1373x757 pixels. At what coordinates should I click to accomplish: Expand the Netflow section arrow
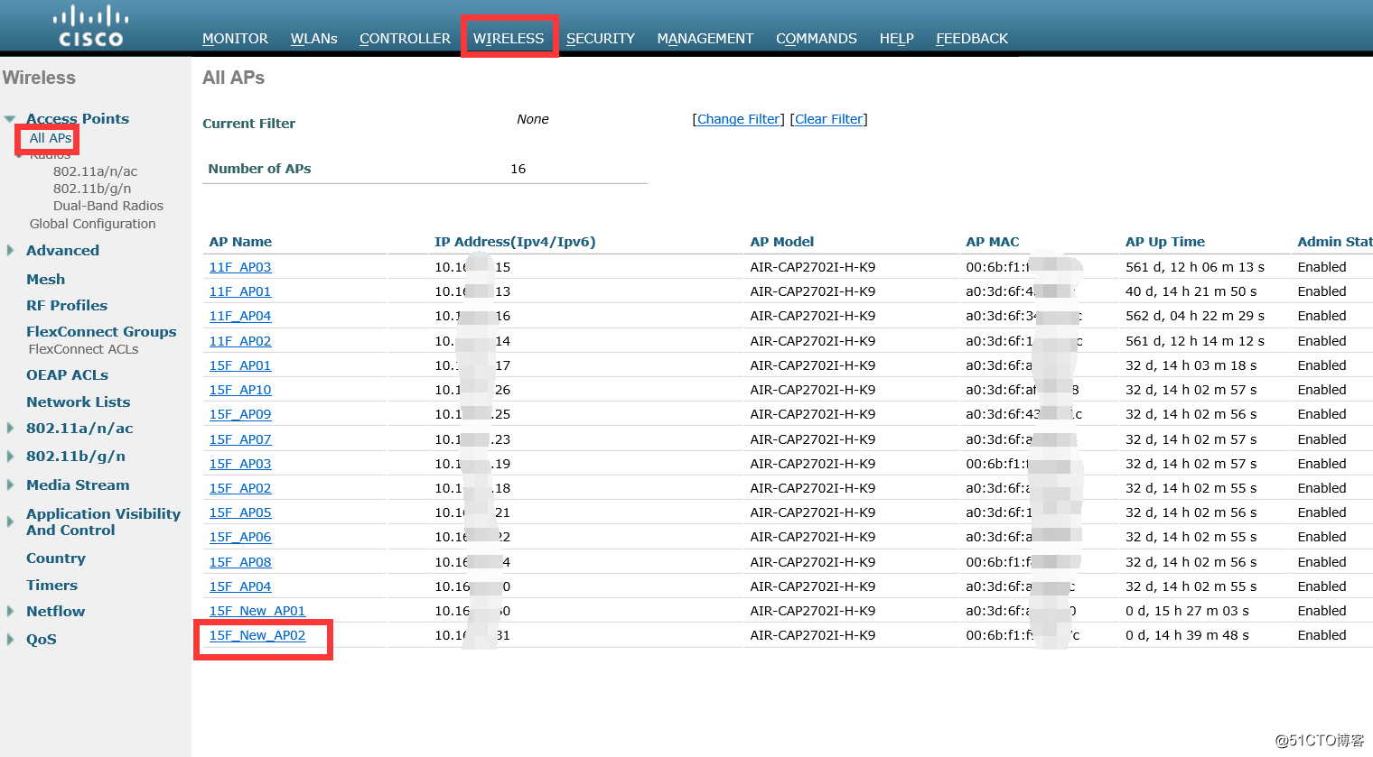[10, 612]
